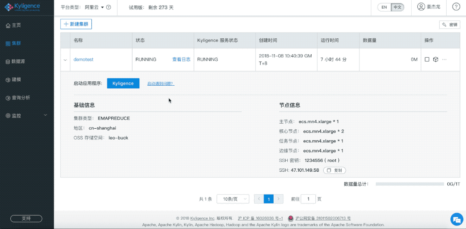Click the 支持 support button
Image resolution: width=466 pixels, height=229 pixels.
(26, 219)
